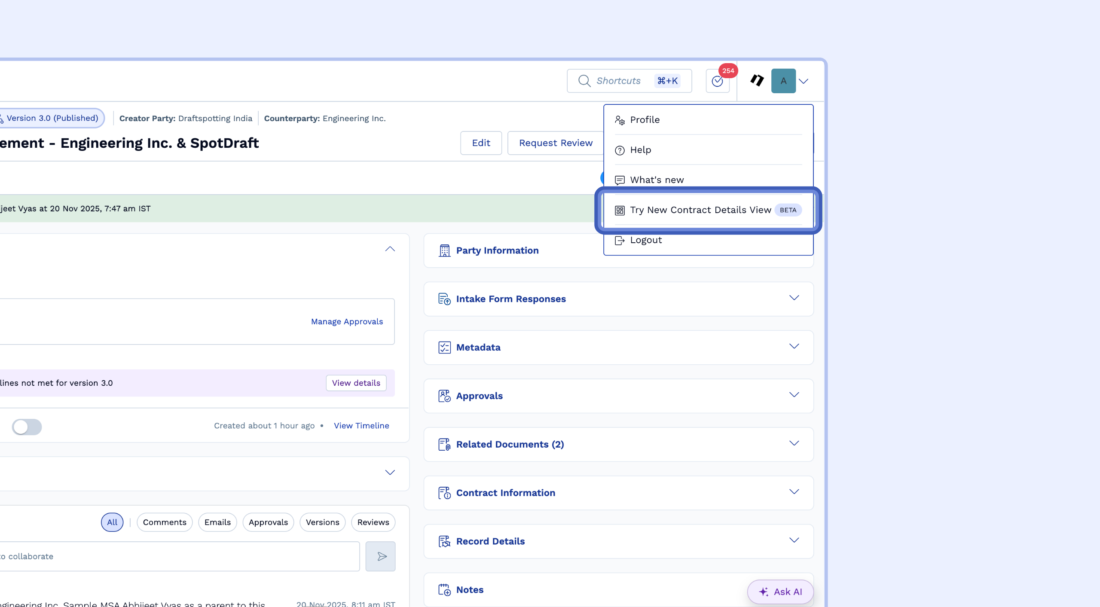
Task: Select the All activity filter
Action: click(x=112, y=522)
